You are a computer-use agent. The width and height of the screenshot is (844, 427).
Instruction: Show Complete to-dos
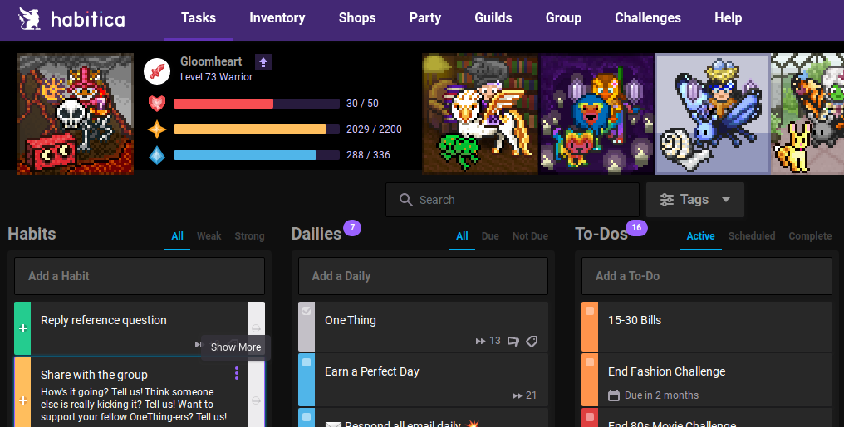(x=810, y=236)
